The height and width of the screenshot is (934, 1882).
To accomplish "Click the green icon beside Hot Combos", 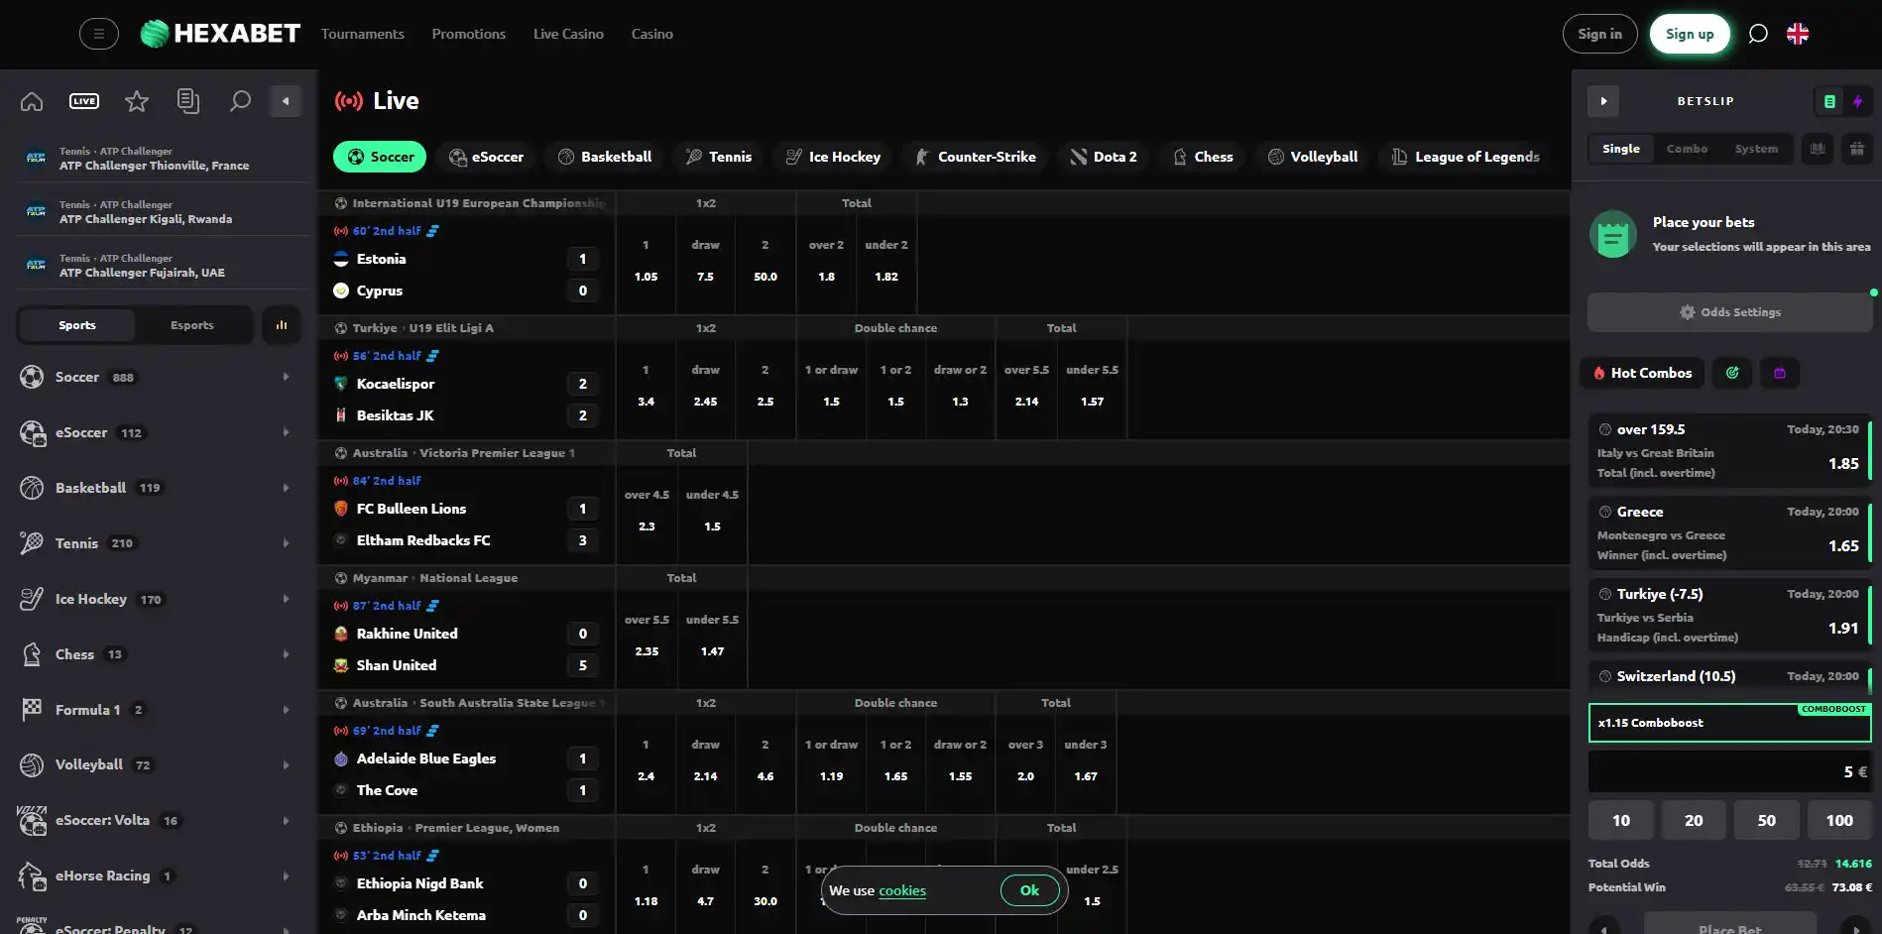I will coord(1732,373).
